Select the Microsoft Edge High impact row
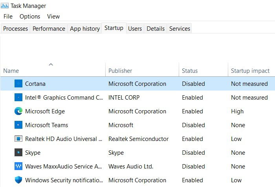The image size is (275, 187). pos(137,111)
